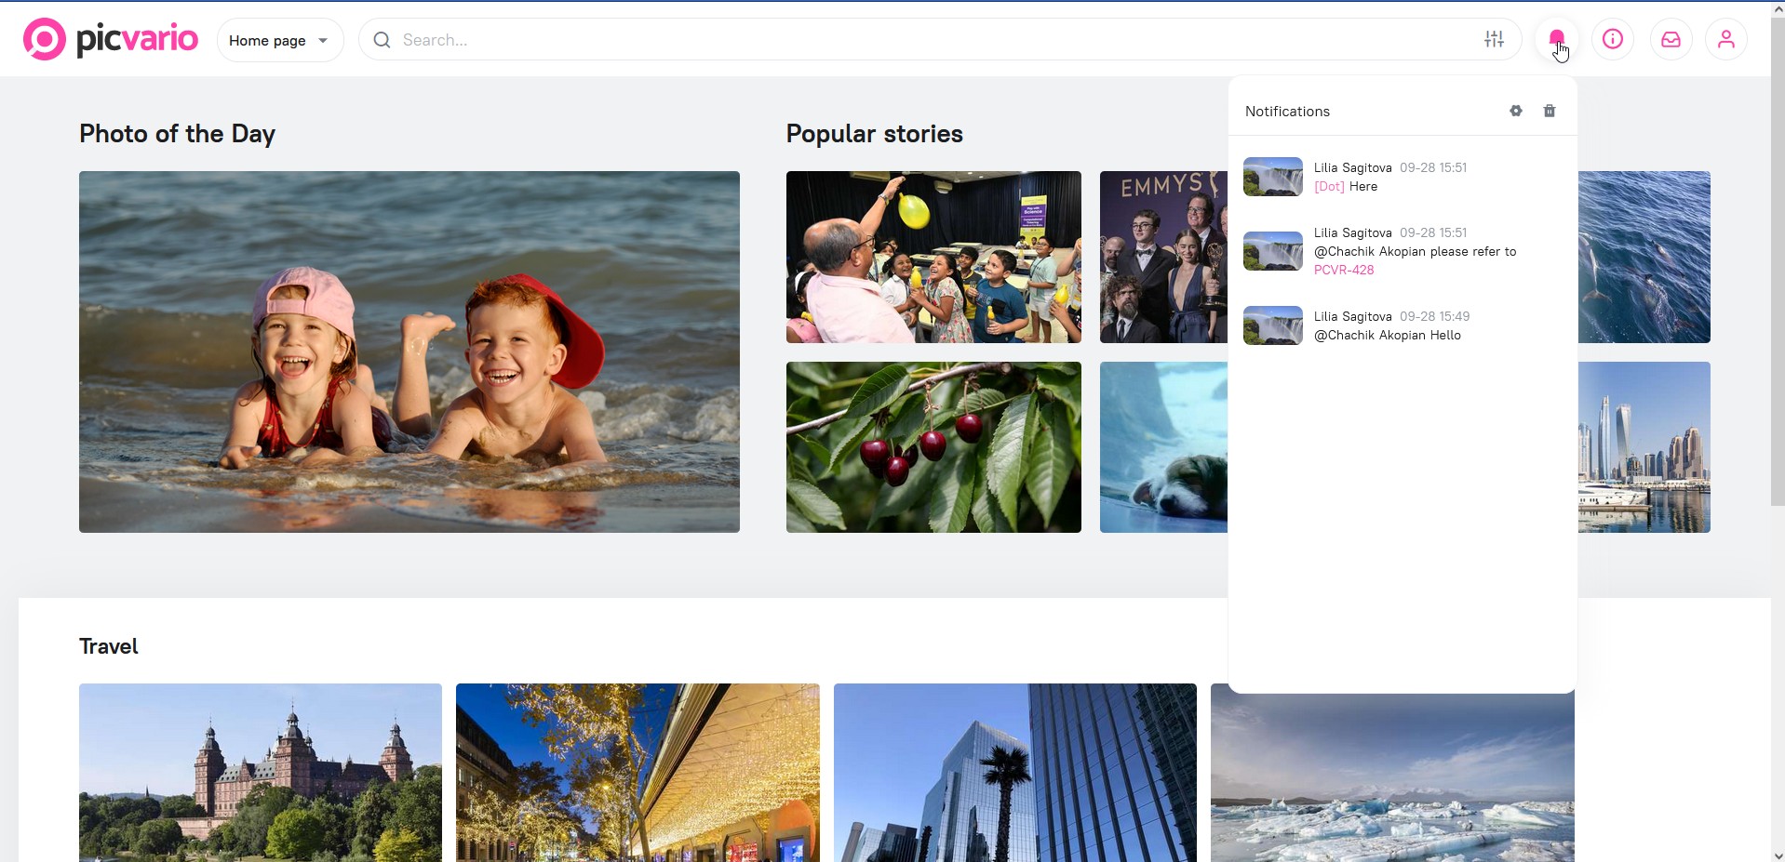Click the Picvario logo
The height and width of the screenshot is (862, 1785).
(x=110, y=38)
